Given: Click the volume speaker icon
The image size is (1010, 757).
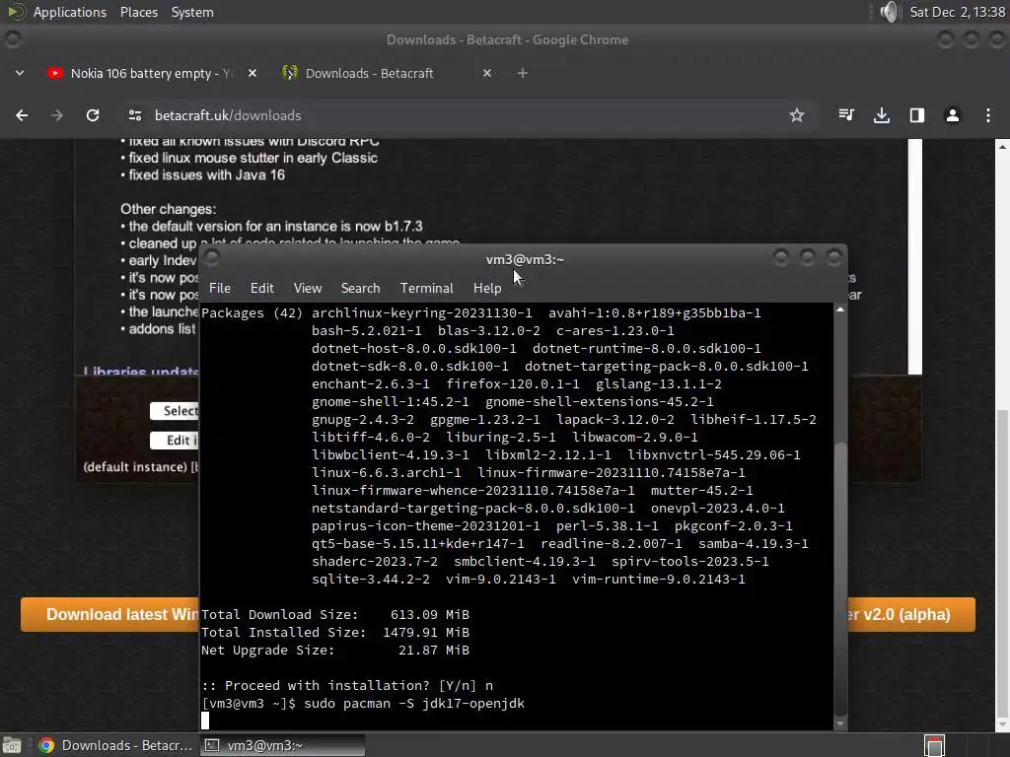Looking at the screenshot, I should [889, 12].
